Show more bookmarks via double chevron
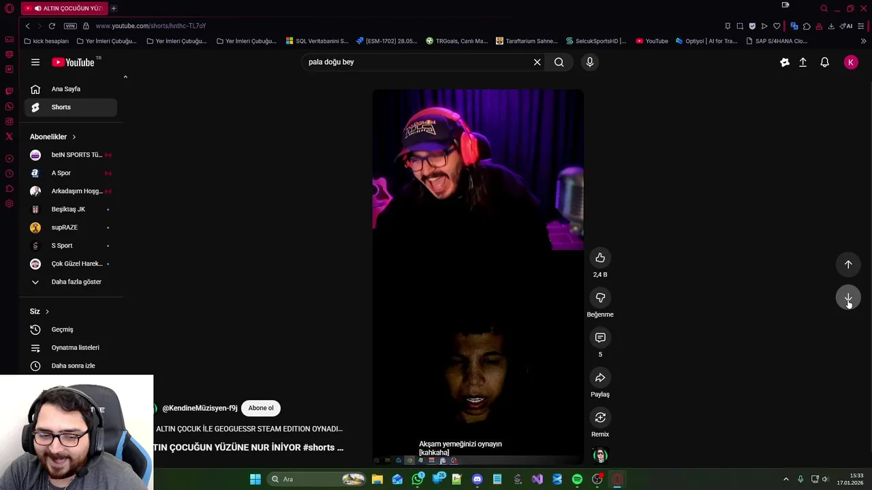Screen dimensions: 872x490 (863, 41)
